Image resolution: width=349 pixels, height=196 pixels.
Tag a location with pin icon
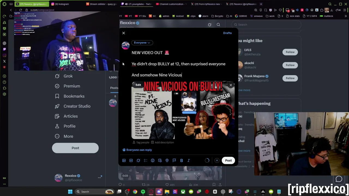pos(167,161)
